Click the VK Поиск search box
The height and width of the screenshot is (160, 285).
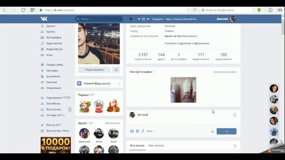[x=99, y=19]
